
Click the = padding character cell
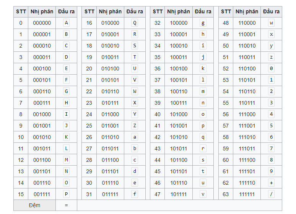(66, 205)
